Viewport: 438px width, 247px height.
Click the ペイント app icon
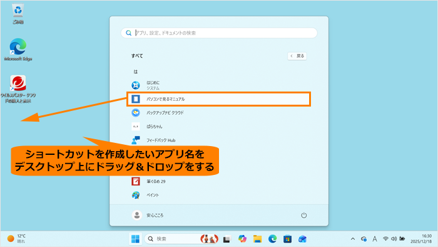click(136, 195)
